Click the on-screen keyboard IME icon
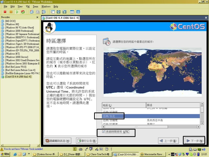The width and height of the screenshot is (209, 157). click(80, 149)
